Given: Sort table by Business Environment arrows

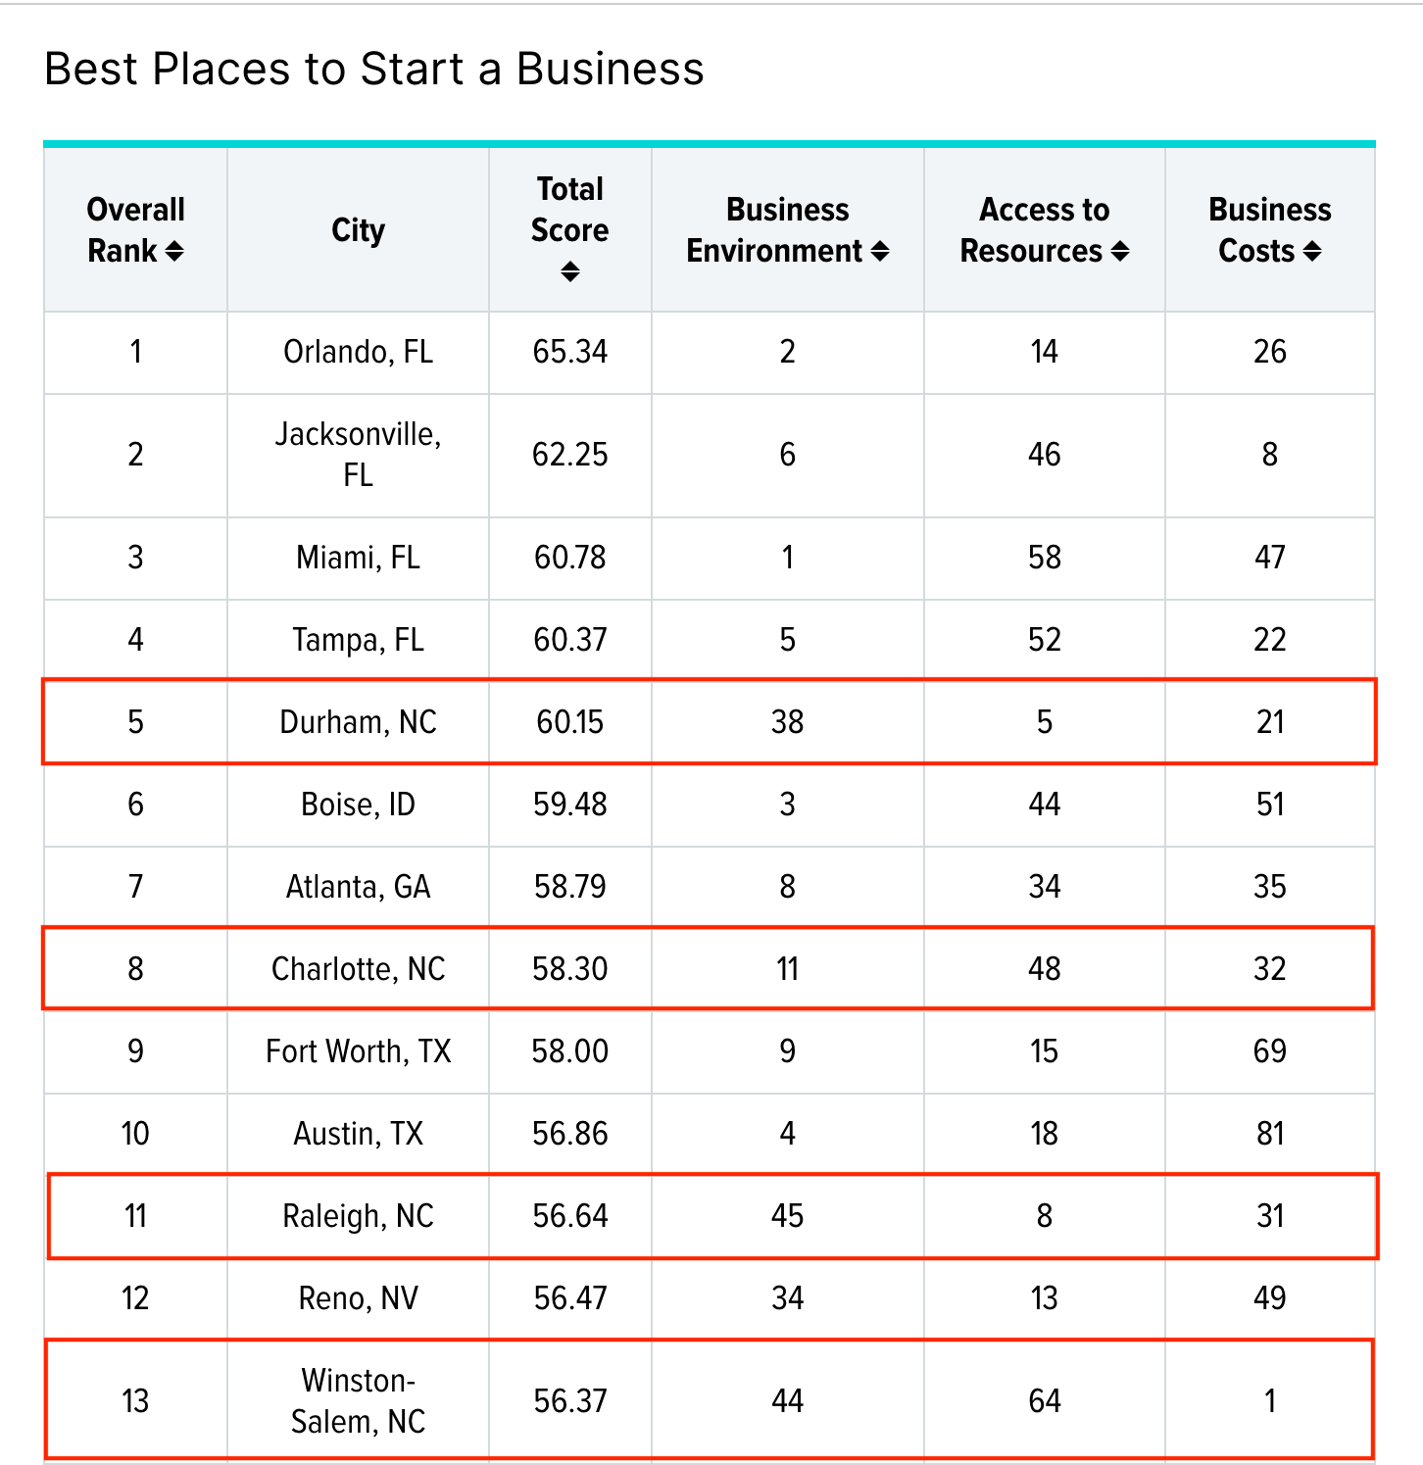Looking at the screenshot, I should point(880,252).
